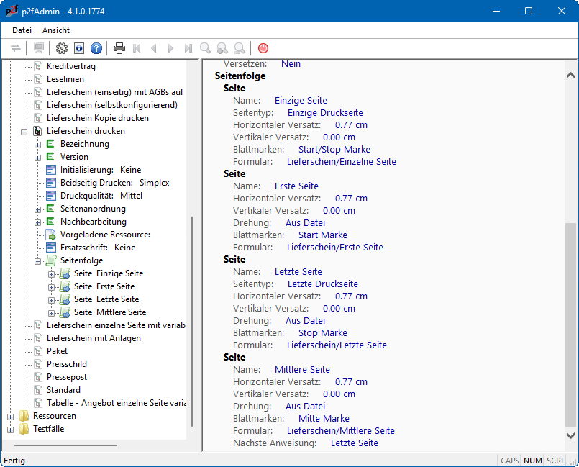Select the Kreditvertrag tree entry
The height and width of the screenshot is (467, 579).
coord(70,66)
